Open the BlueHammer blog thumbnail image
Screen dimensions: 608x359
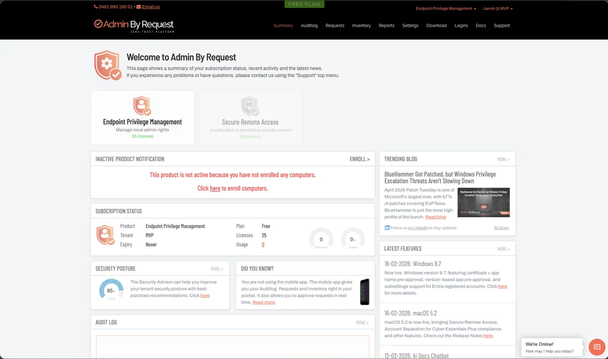pyautogui.click(x=484, y=203)
